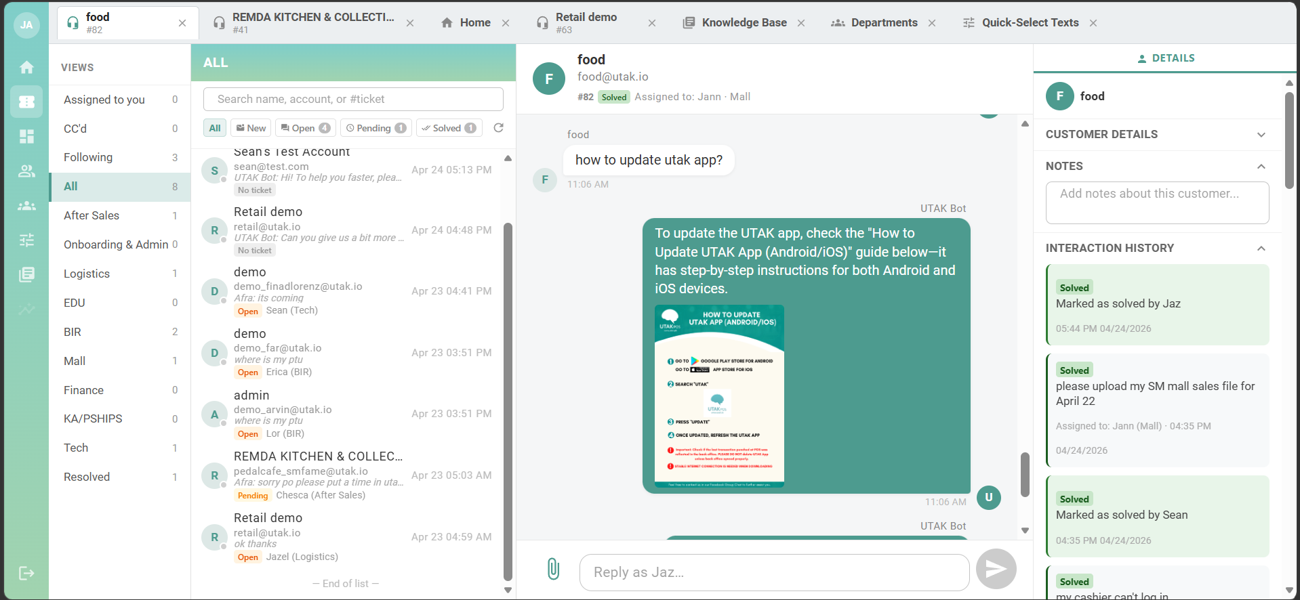The height and width of the screenshot is (600, 1300).
Task: Open admin demo_arvin@utak.io conversation
Action: 347,414
